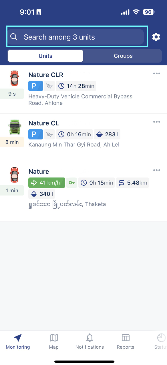Open the Notifications bell icon
This screenshot has height=365, width=167.
click(90, 341)
